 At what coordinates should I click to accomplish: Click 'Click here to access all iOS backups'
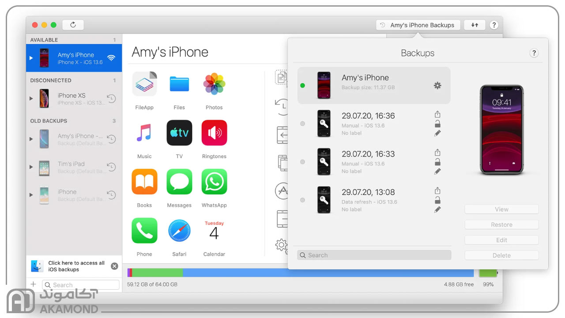pyautogui.click(x=76, y=266)
